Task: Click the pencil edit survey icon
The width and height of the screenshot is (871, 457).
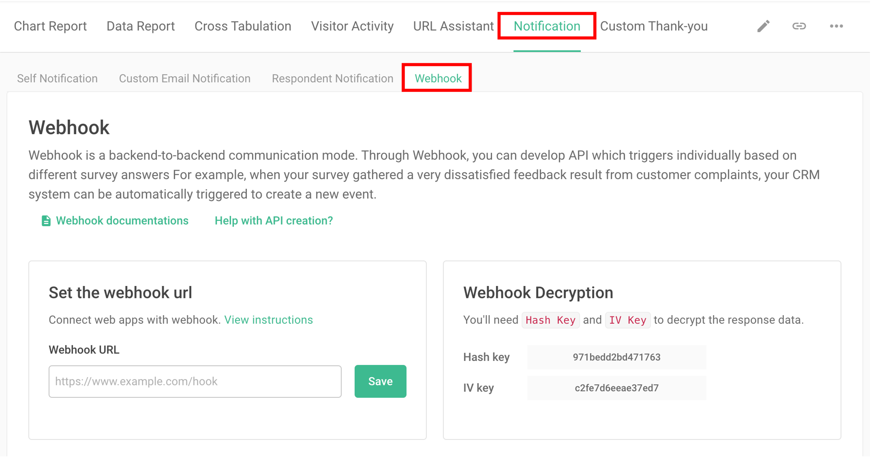Action: tap(764, 26)
